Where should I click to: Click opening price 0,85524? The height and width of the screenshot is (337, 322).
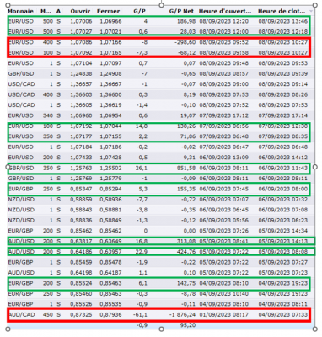tap(81, 283)
